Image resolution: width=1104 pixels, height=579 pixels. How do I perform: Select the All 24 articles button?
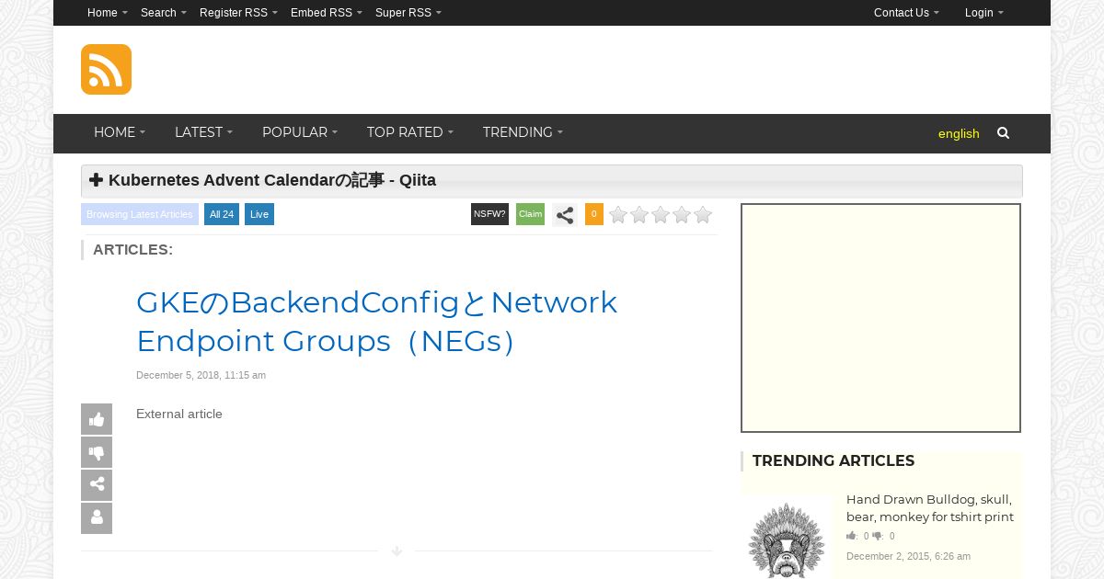tap(222, 214)
